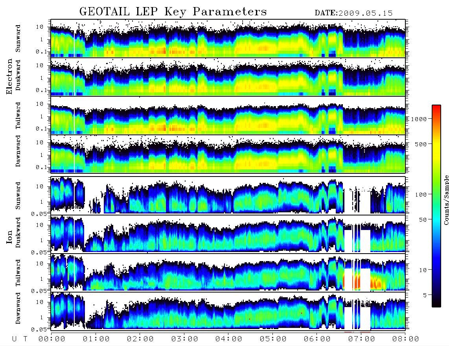
Task: Click the Ion 'Dawnward' panel label
Action: click(x=18, y=308)
